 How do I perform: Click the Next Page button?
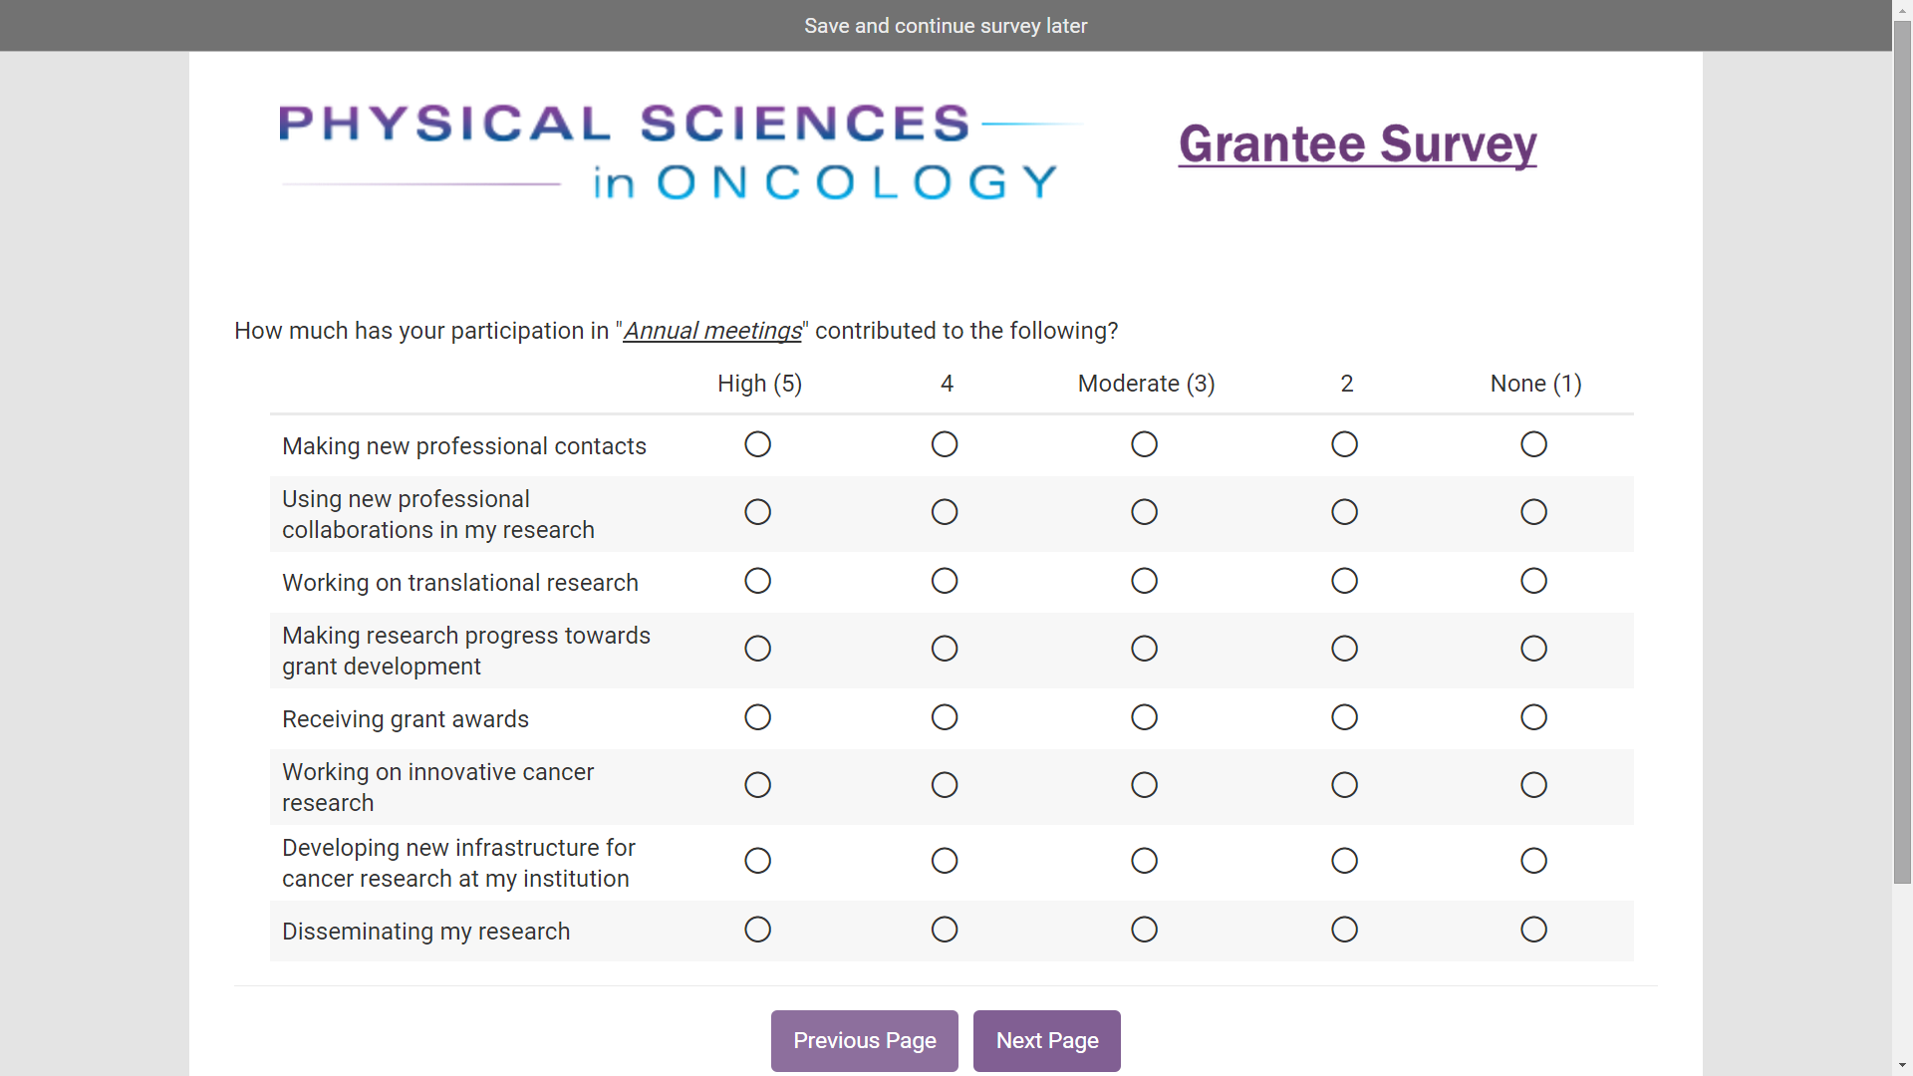tap(1046, 1040)
